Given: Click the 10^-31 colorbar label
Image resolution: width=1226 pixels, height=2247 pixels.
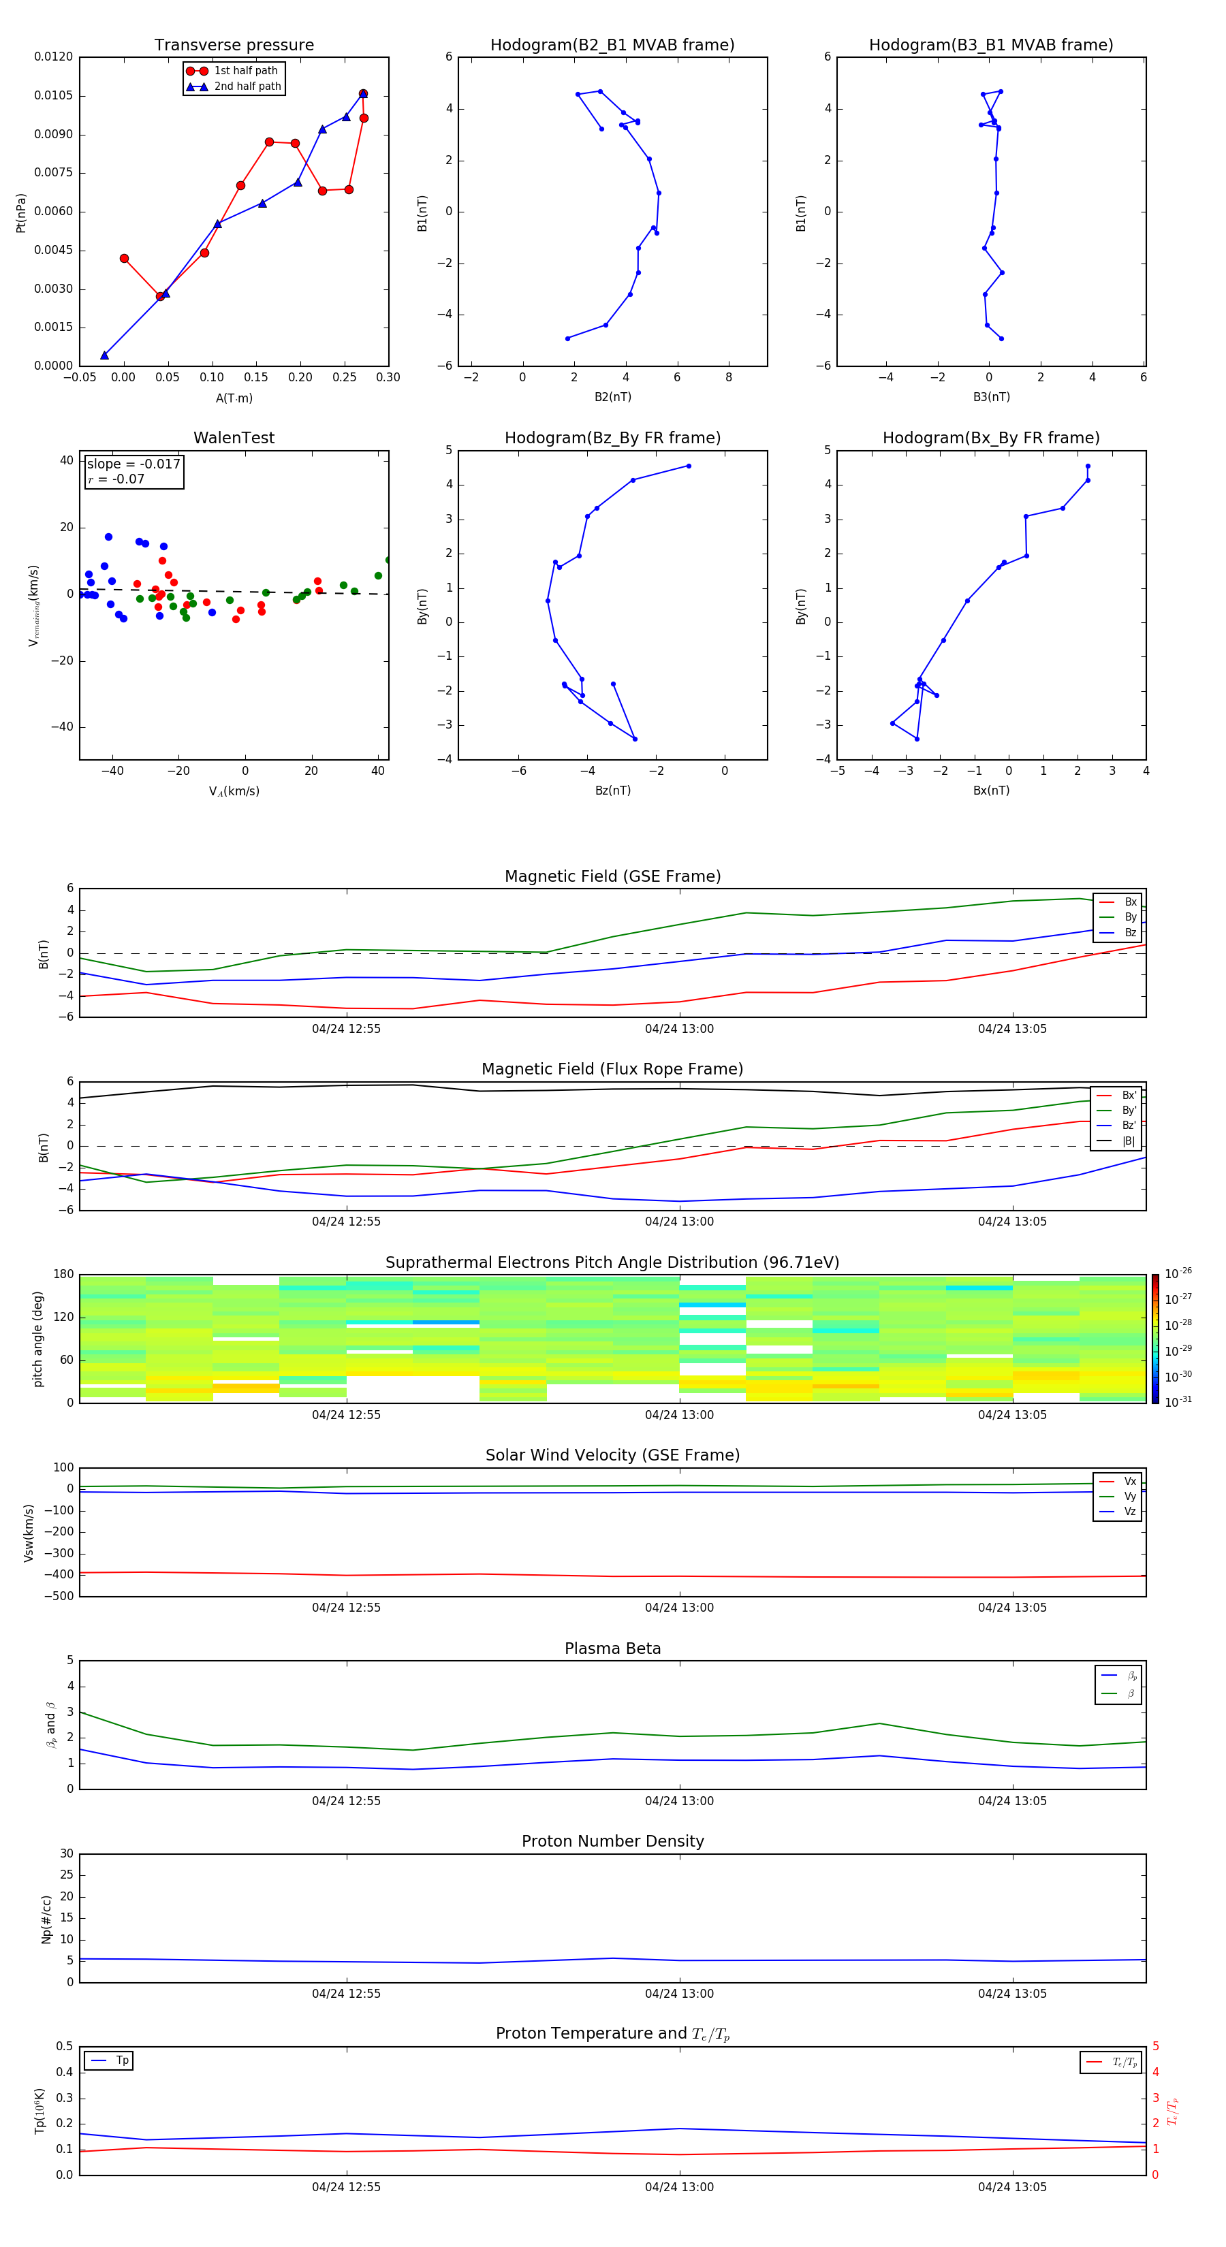Looking at the screenshot, I should (x=1178, y=1402).
